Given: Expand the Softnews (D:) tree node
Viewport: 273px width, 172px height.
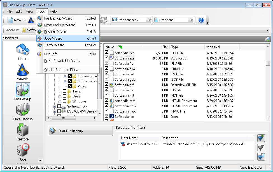Looking at the screenshot, I should (x=54, y=107).
